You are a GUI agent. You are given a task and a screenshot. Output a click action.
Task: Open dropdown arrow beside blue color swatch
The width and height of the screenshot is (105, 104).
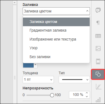tap(36, 65)
